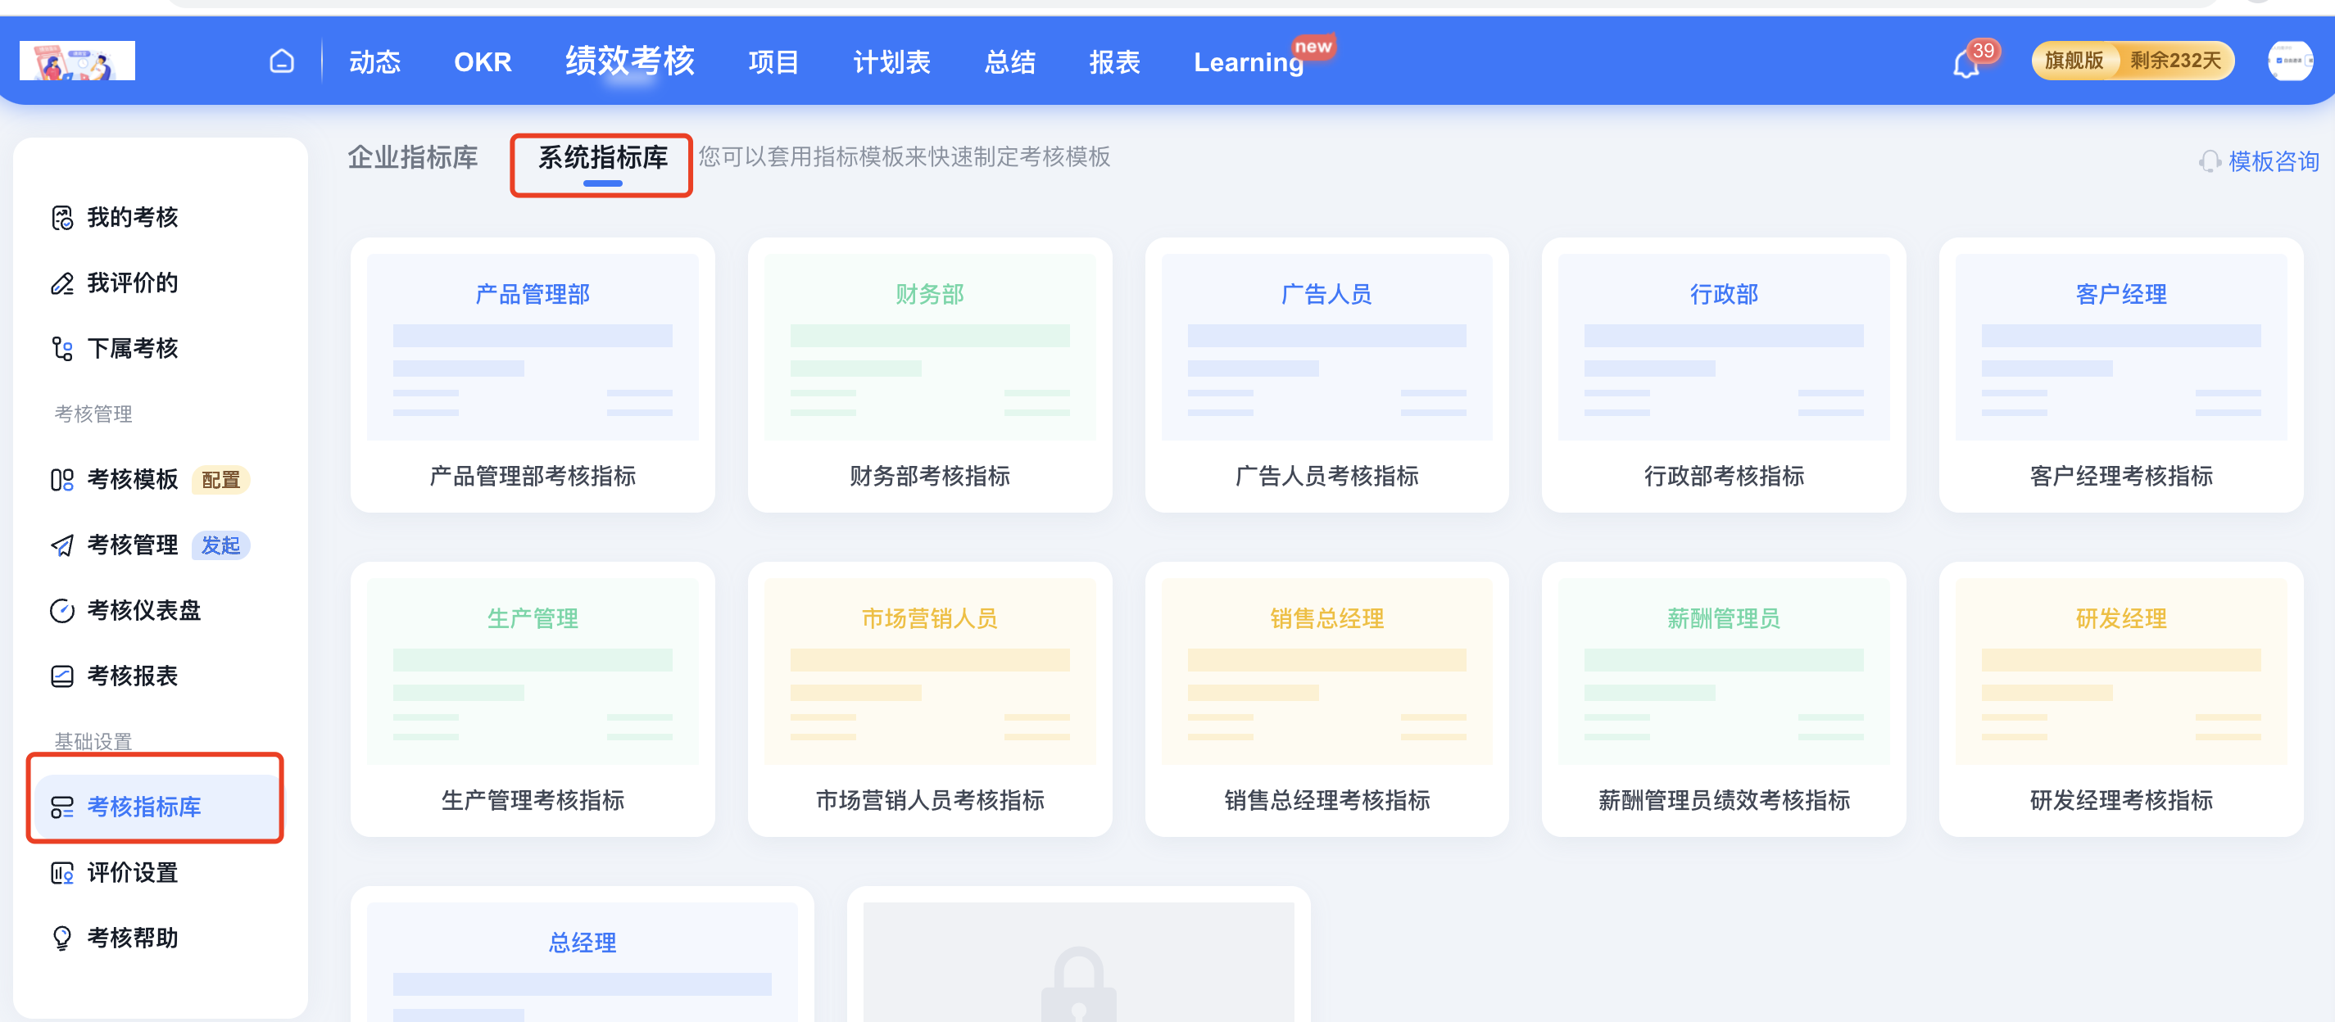Open the 客户经理 template card
Viewport: 2335px width, 1022px height.
click(2121, 375)
